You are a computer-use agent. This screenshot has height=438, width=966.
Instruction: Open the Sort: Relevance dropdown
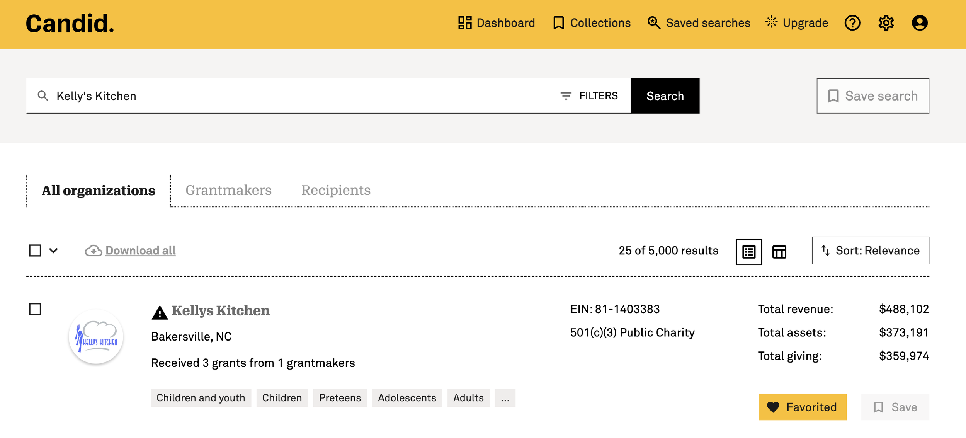pyautogui.click(x=870, y=251)
